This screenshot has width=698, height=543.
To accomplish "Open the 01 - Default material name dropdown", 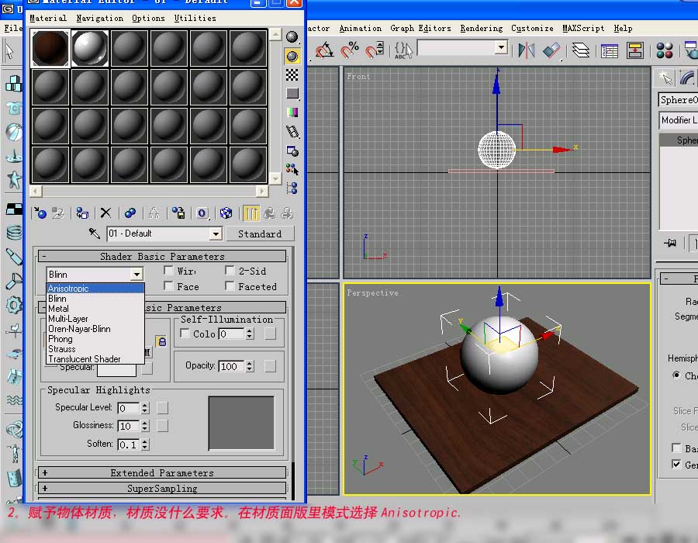I will tap(216, 233).
